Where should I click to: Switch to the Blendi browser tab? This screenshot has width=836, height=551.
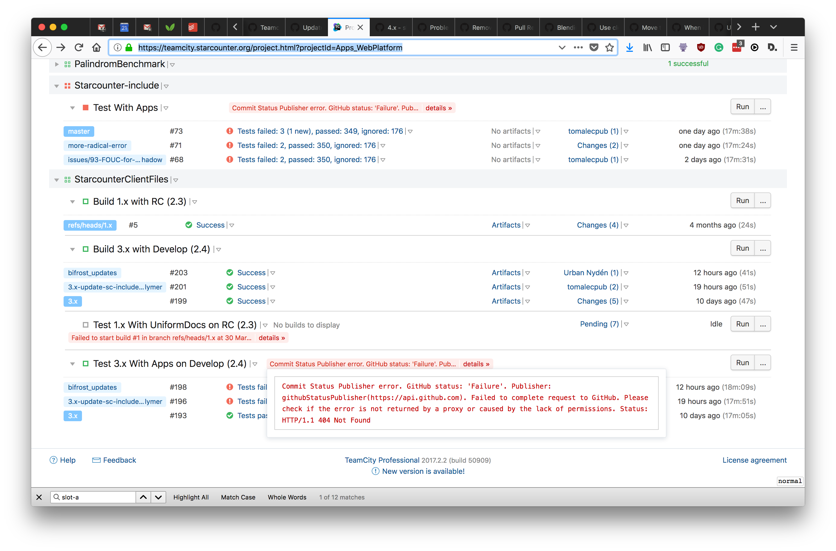pos(560,27)
